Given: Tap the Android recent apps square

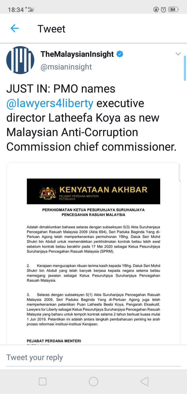Looking at the screenshot, I should tap(43, 381).
